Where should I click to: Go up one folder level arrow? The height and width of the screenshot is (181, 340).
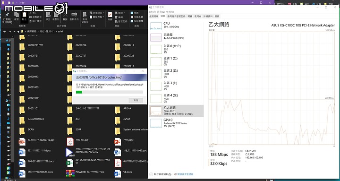coord(18,32)
